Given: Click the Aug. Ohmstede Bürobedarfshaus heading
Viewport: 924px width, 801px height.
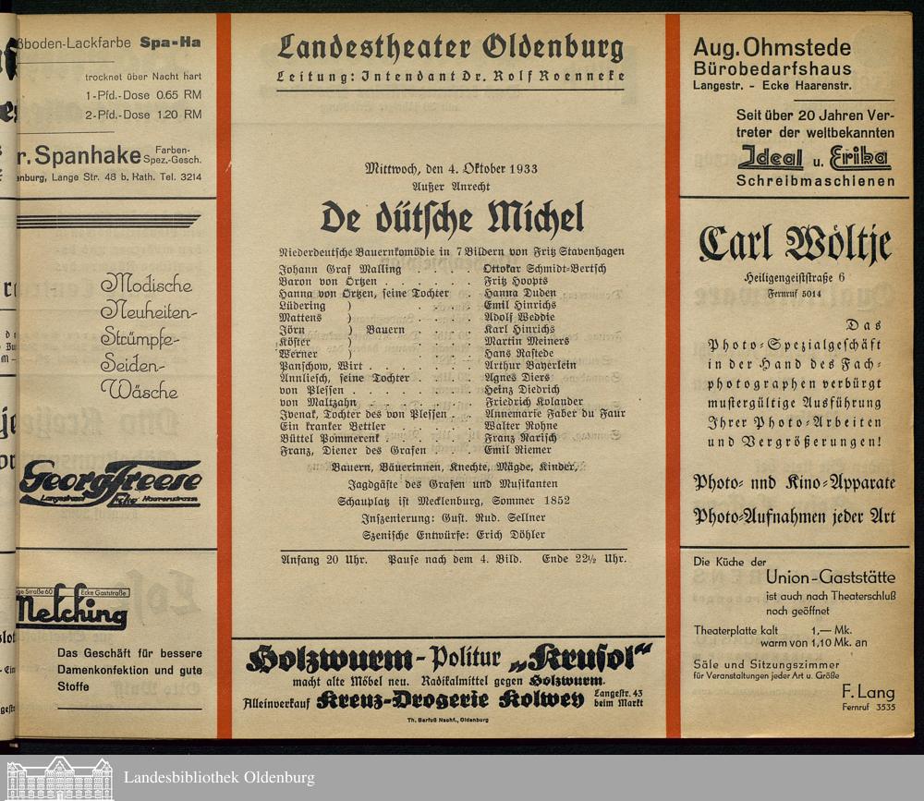Looking at the screenshot, I should (x=772, y=55).
